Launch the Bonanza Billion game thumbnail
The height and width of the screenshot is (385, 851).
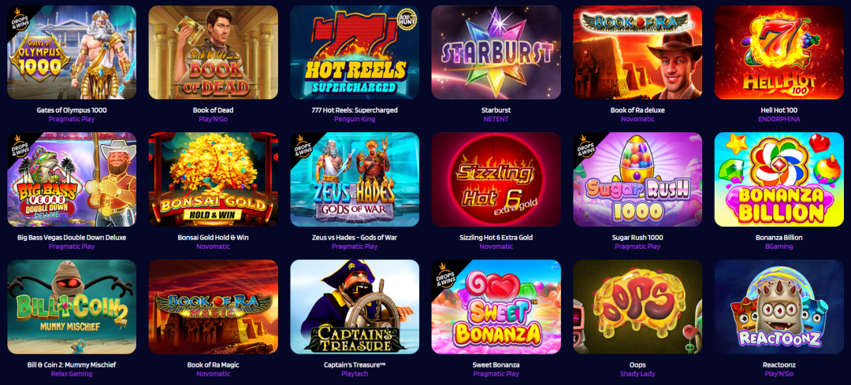coord(779,180)
